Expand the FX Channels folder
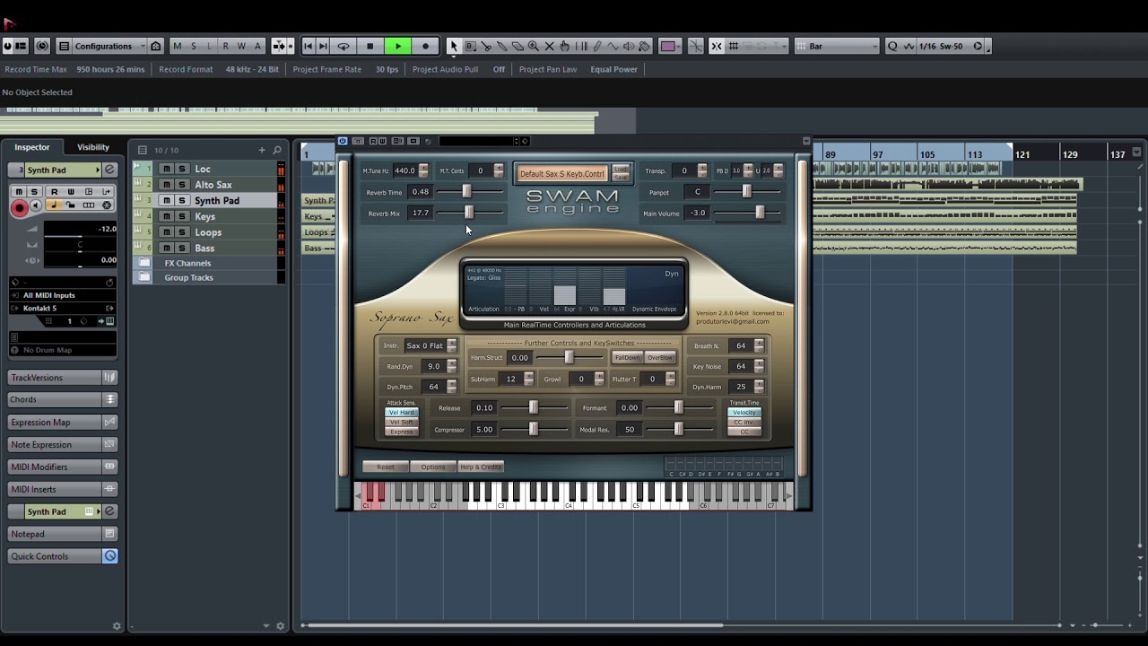 click(143, 263)
